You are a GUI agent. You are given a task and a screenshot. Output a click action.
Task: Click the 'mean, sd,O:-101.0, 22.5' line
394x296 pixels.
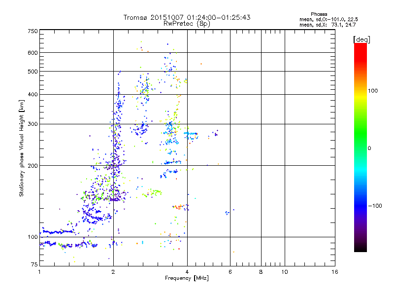328,19
